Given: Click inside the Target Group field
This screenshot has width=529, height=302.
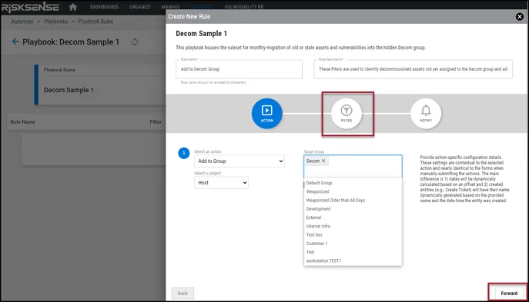Looking at the screenshot, I should pos(353,166).
